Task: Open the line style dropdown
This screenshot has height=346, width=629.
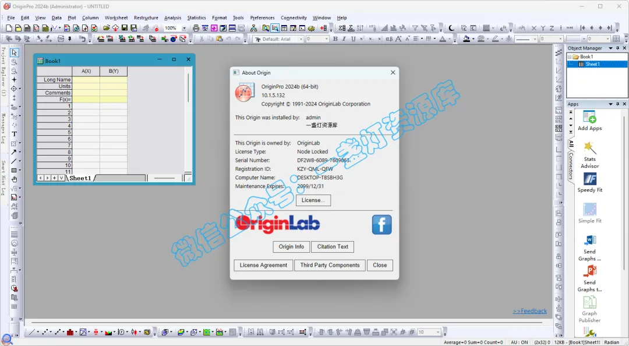Action: click(535, 39)
